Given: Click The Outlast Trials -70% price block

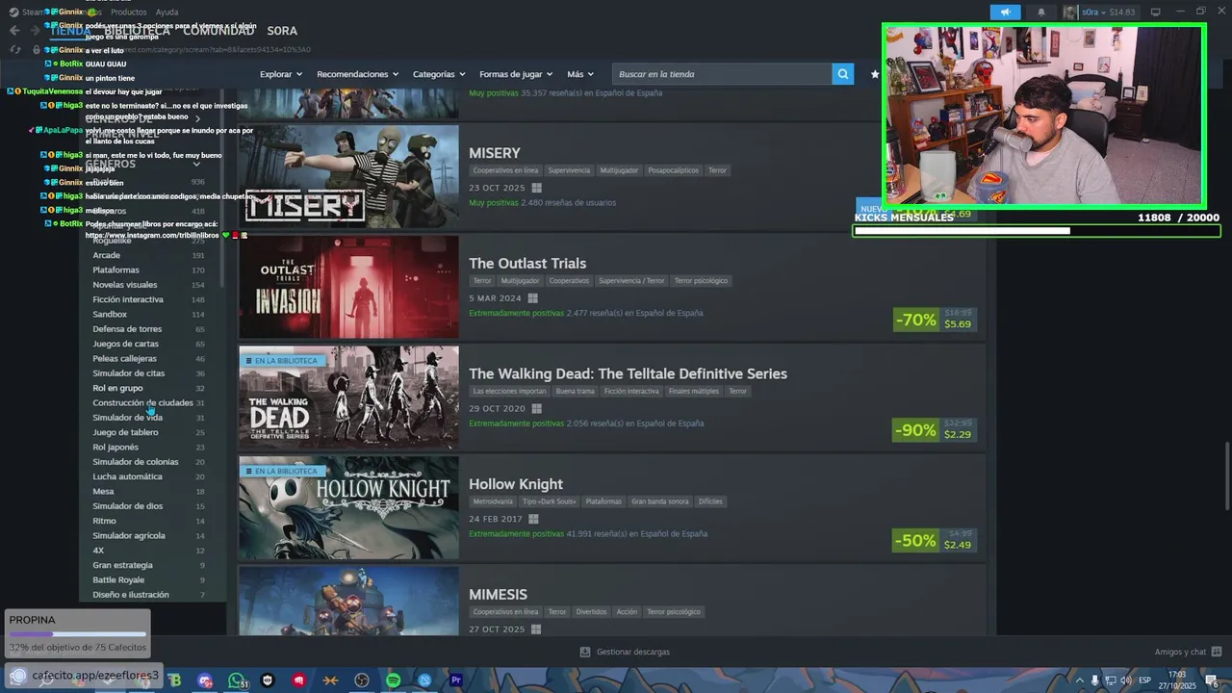Looking at the screenshot, I should coord(935,320).
